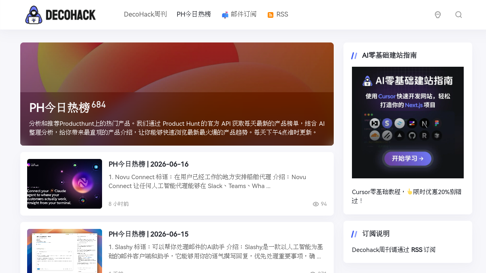The height and width of the screenshot is (273, 486).
Task: Click the Slashy article thumbnail
Action: coord(64,251)
